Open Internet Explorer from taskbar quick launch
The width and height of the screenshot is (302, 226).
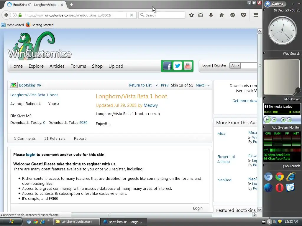click(x=42, y=222)
